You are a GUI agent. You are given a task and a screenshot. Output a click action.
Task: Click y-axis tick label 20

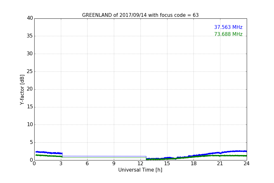click(30, 89)
